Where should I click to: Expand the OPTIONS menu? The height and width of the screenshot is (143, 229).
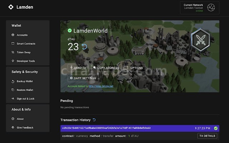tap(135, 68)
